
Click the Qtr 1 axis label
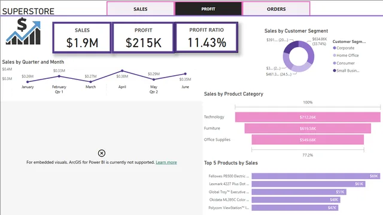[59, 92]
